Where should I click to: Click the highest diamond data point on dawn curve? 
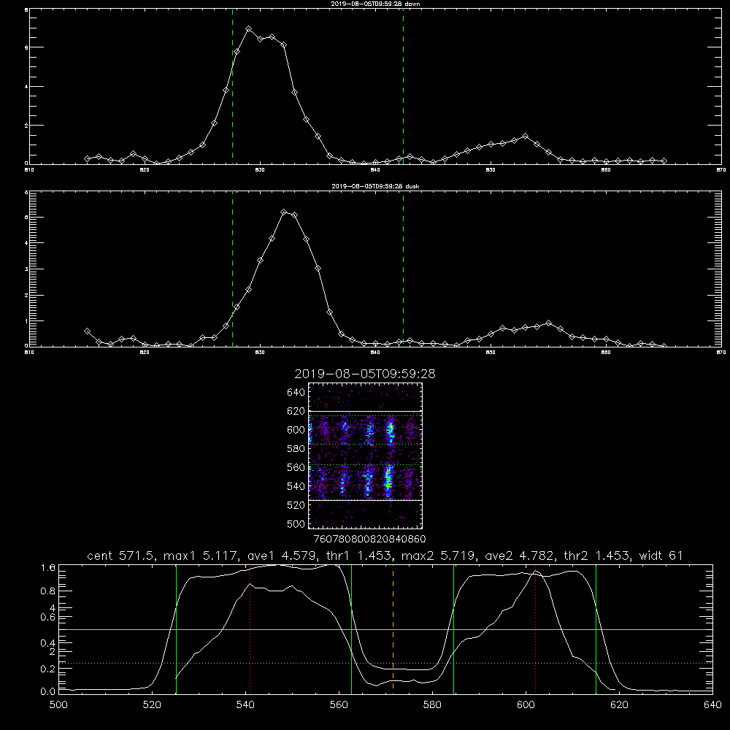tap(249, 29)
